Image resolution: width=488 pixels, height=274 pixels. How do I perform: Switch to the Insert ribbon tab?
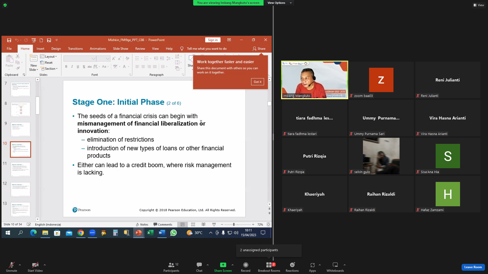[40, 49]
